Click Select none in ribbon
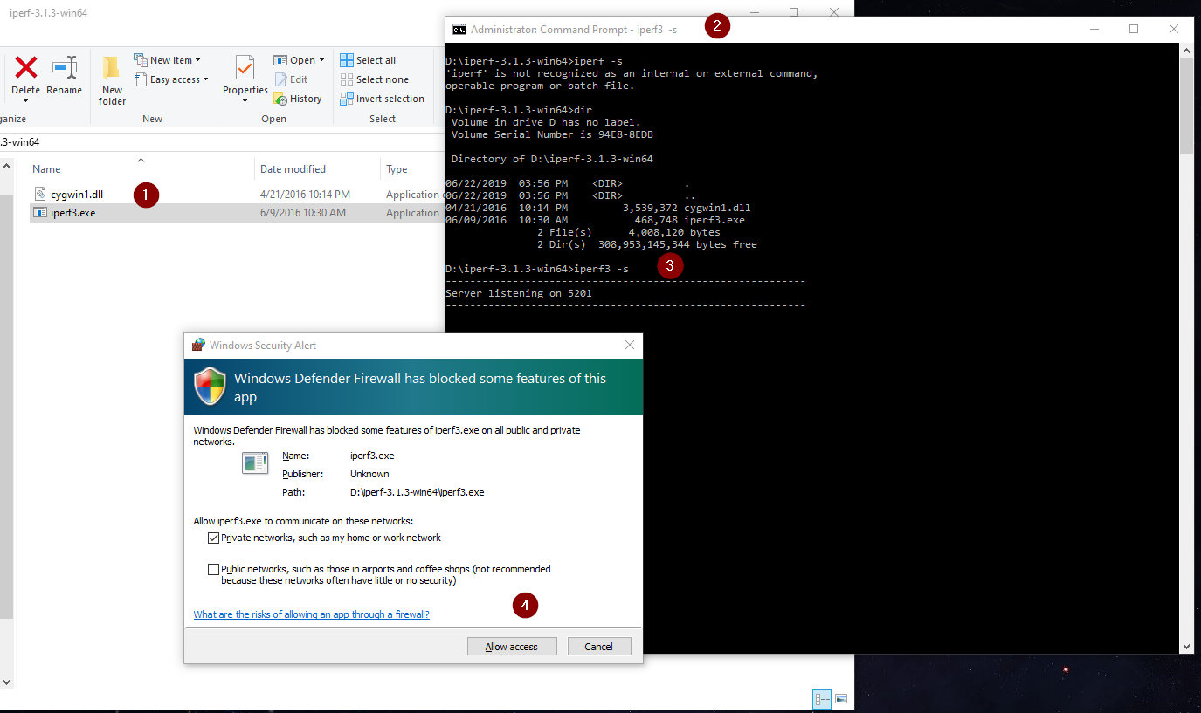This screenshot has width=1201, height=713. coord(374,79)
